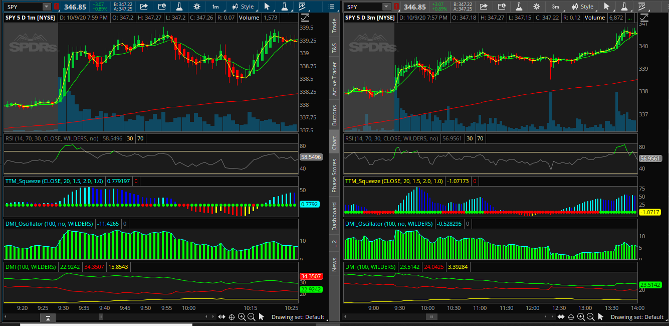Click the right chart's crosshair icon at bottom
669x326 pixels.
tap(571, 317)
